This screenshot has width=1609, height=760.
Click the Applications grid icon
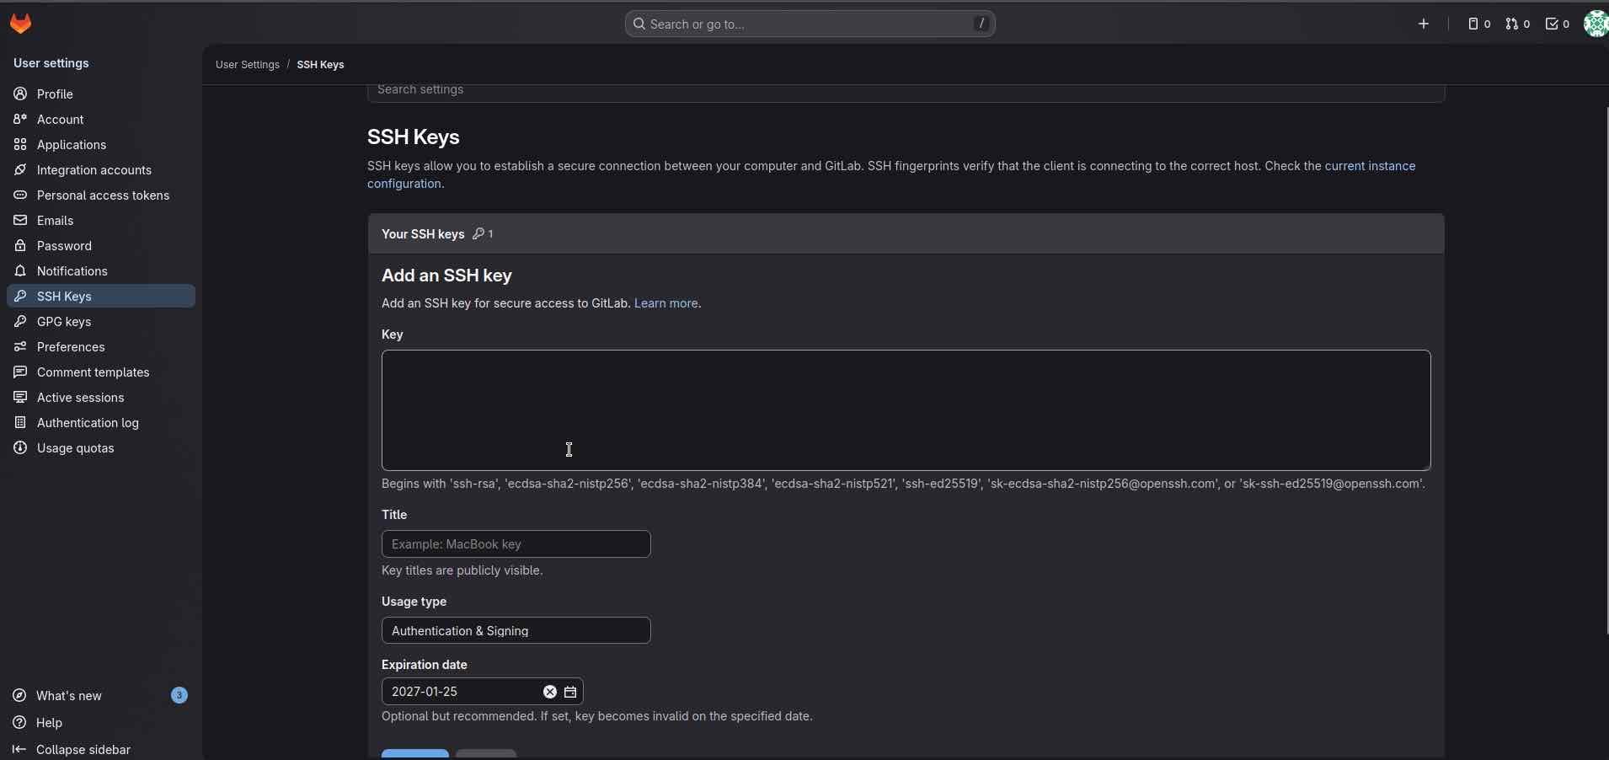[20, 144]
